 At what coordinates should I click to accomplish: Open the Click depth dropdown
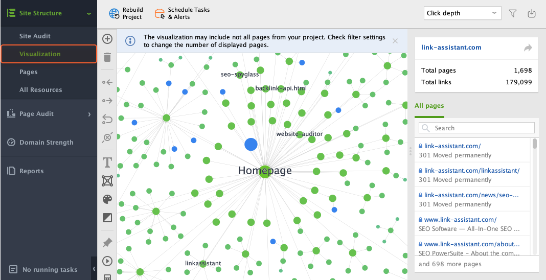pyautogui.click(x=463, y=13)
